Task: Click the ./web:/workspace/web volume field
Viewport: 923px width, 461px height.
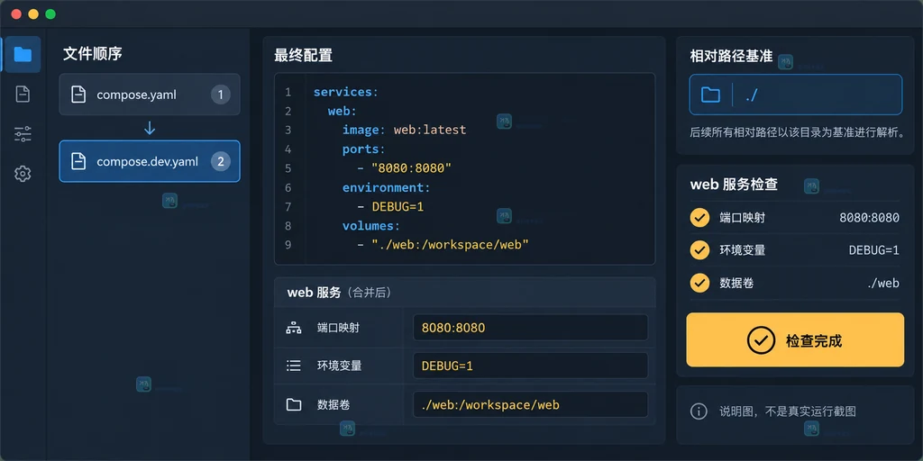Action: coord(530,404)
